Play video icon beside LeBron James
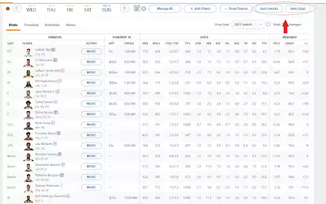The width and height of the screenshot is (326, 204). click(x=63, y=70)
